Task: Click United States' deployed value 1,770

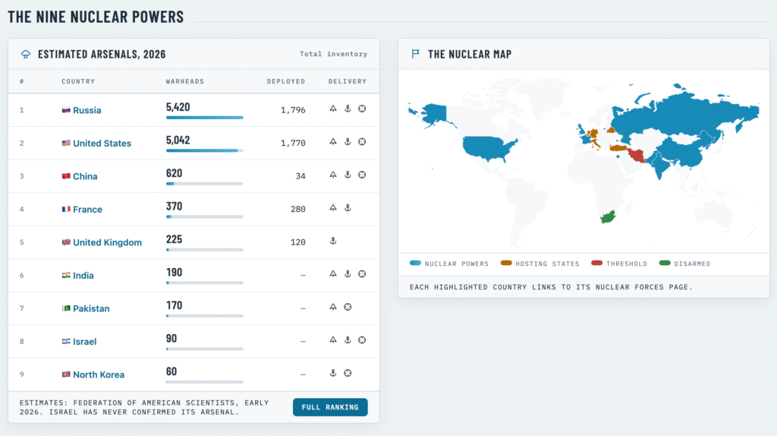Action: (x=293, y=144)
